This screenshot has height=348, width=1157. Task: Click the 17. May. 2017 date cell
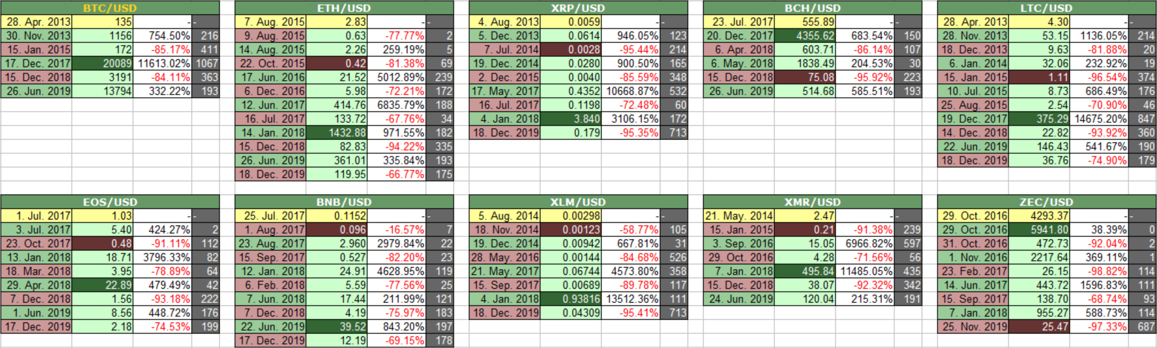pos(505,91)
